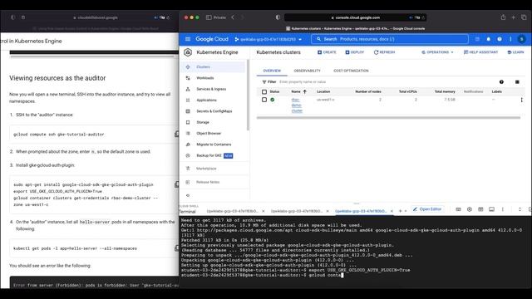Switch to the COST OPTIMIZATION tab

click(x=351, y=71)
